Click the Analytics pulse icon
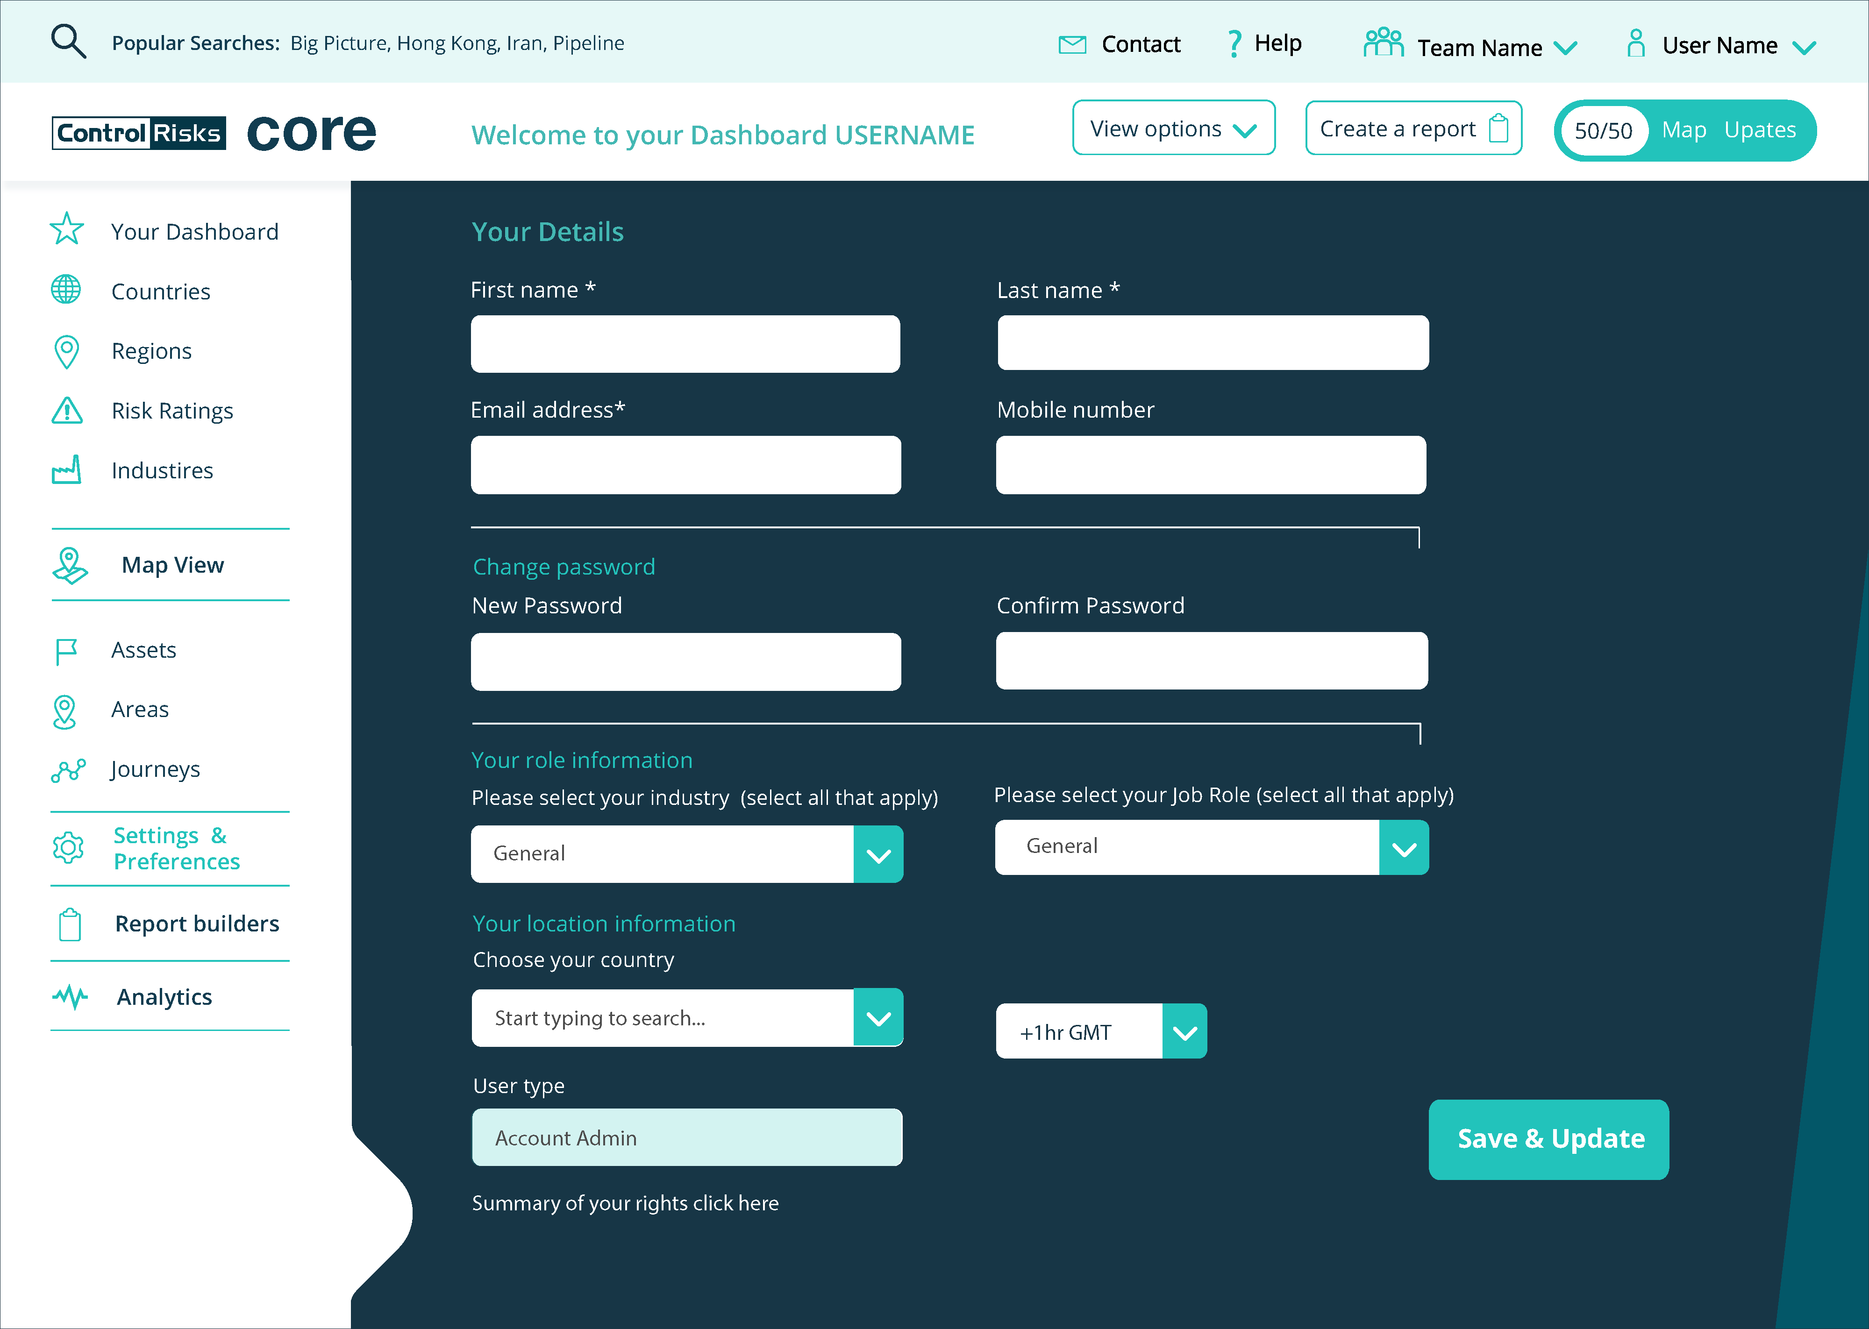 (71, 997)
